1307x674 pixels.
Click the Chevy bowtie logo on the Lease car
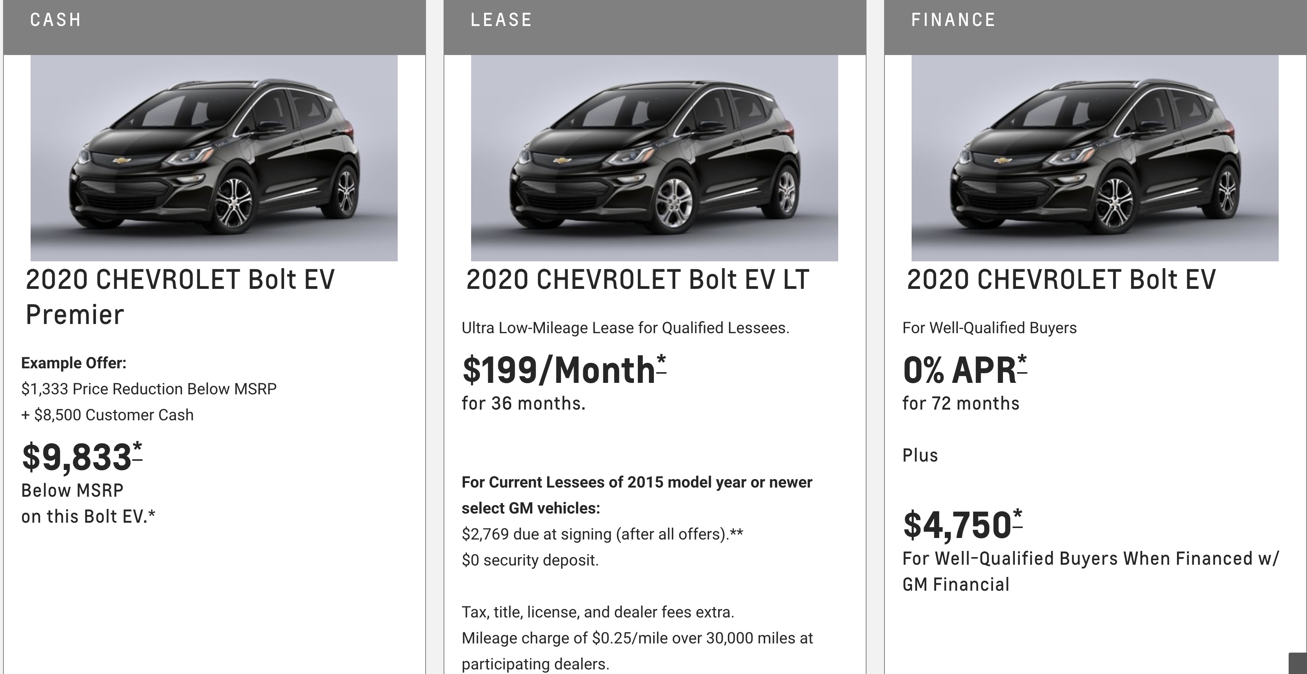click(562, 161)
